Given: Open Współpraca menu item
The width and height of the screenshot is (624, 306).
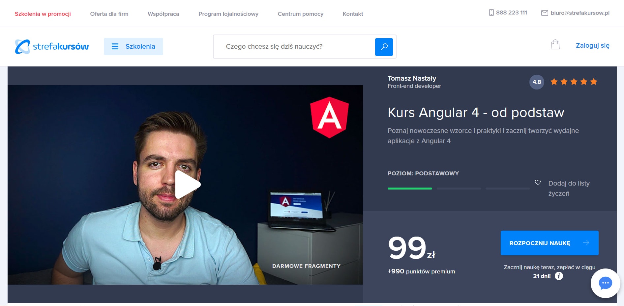Looking at the screenshot, I should pyautogui.click(x=163, y=14).
